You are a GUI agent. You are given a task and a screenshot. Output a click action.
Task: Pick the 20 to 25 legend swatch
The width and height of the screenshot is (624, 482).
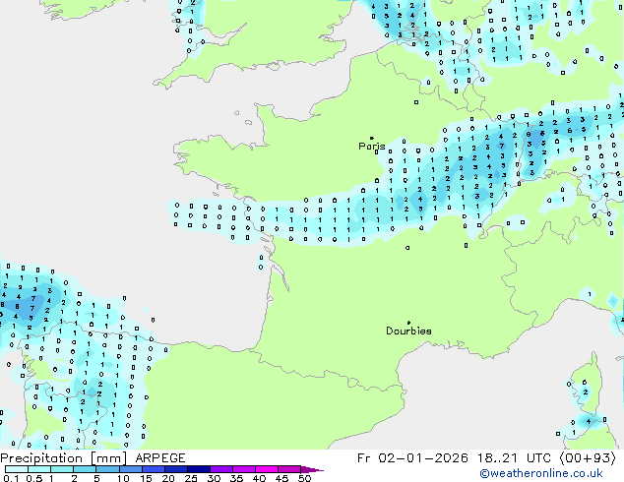click(x=176, y=469)
